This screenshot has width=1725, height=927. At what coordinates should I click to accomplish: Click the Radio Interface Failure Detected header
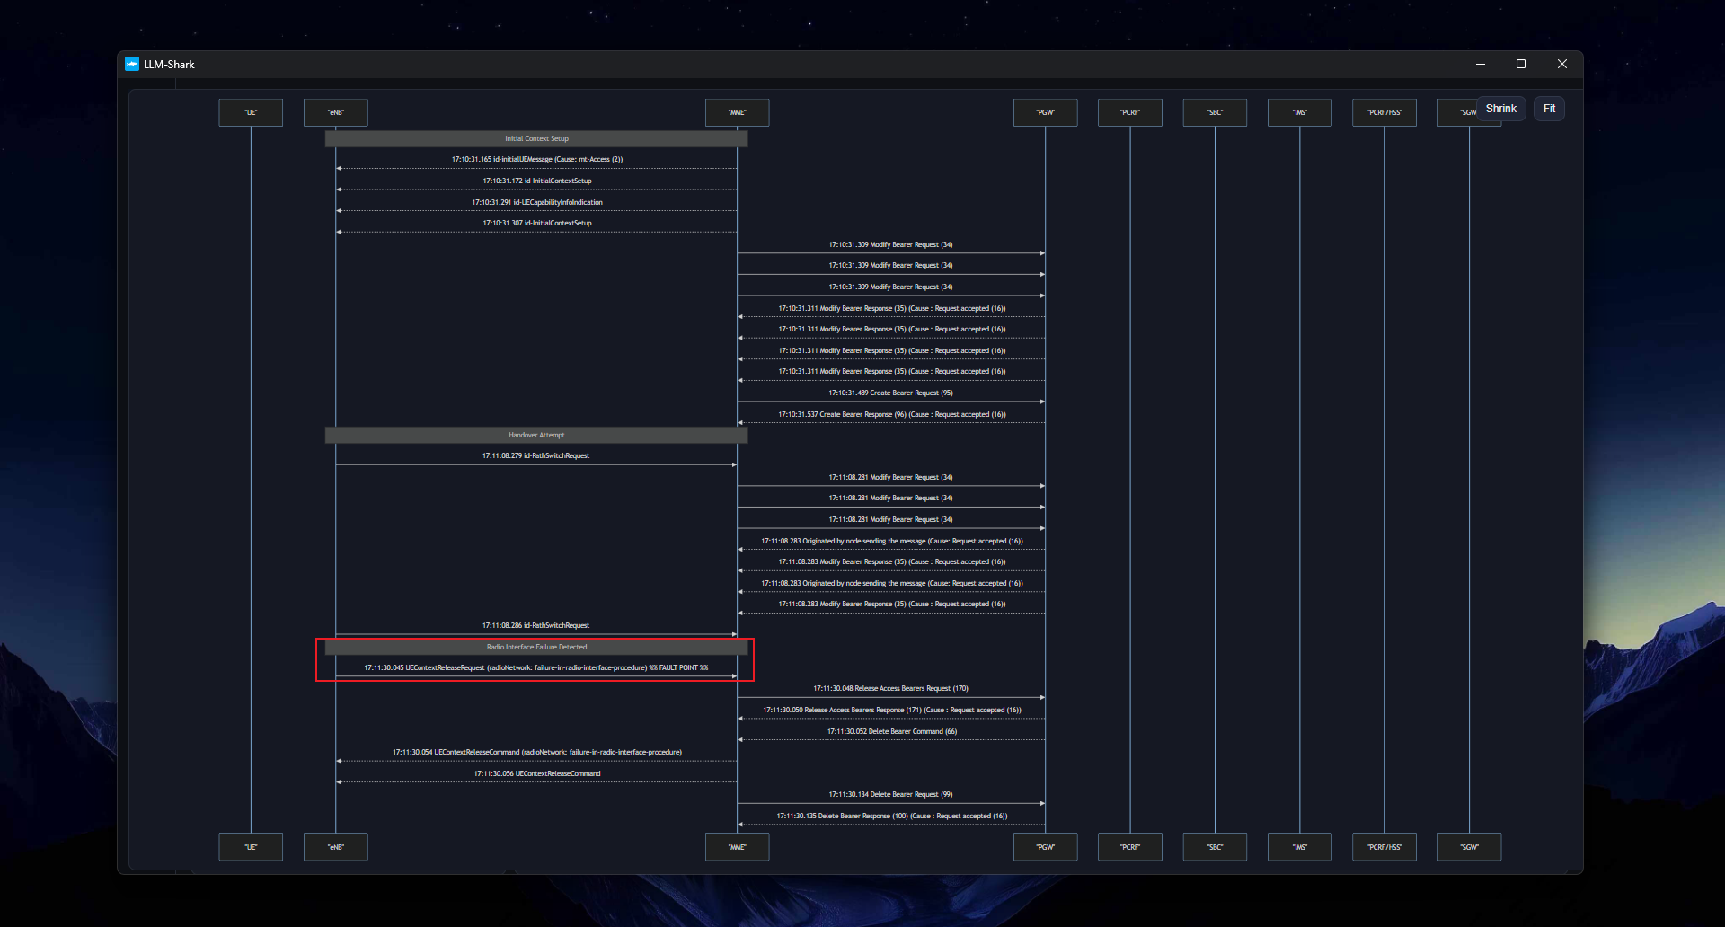(x=536, y=648)
